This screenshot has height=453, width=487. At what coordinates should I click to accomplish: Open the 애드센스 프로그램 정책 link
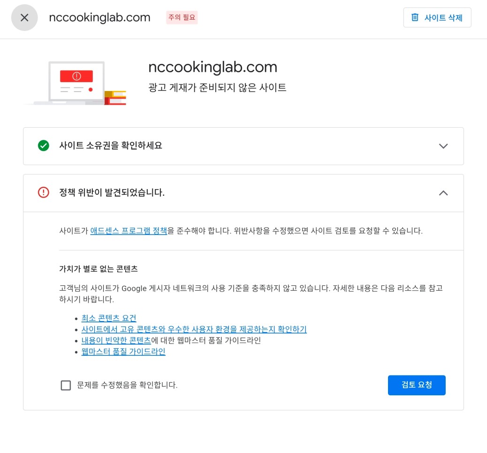click(129, 231)
